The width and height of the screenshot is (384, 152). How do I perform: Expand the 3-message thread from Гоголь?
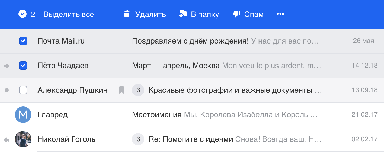[138, 139]
